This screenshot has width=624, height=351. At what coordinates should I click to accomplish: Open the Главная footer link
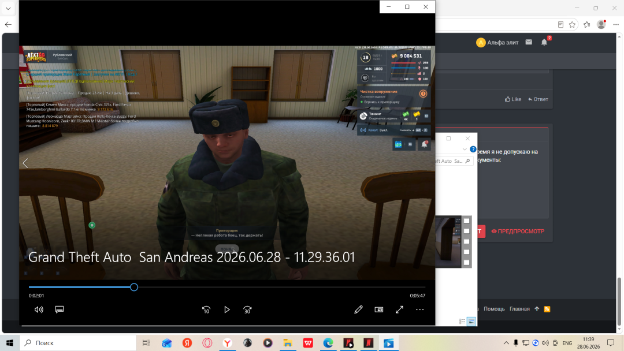519,309
